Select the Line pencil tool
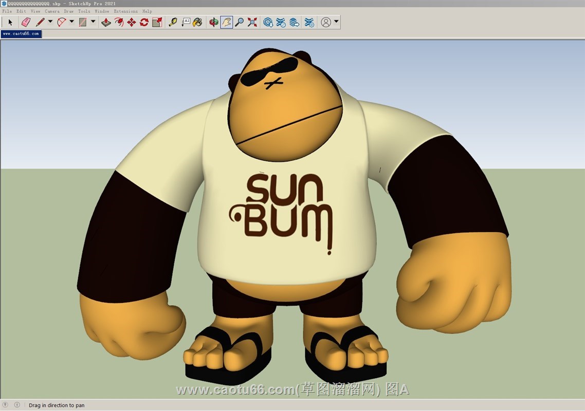 (40, 23)
